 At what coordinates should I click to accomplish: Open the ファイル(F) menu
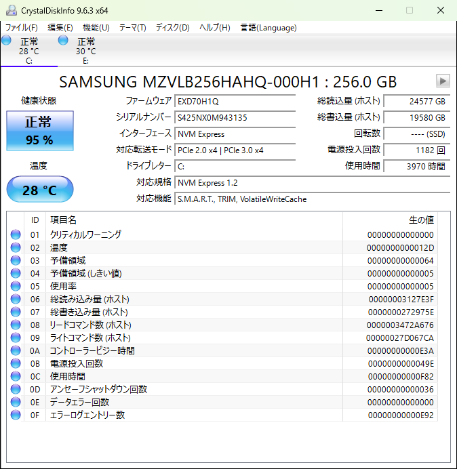tap(22, 28)
